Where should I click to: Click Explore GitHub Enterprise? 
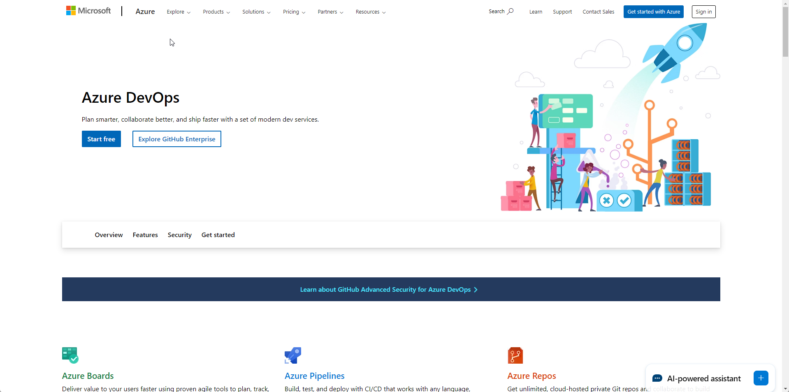pyautogui.click(x=176, y=139)
